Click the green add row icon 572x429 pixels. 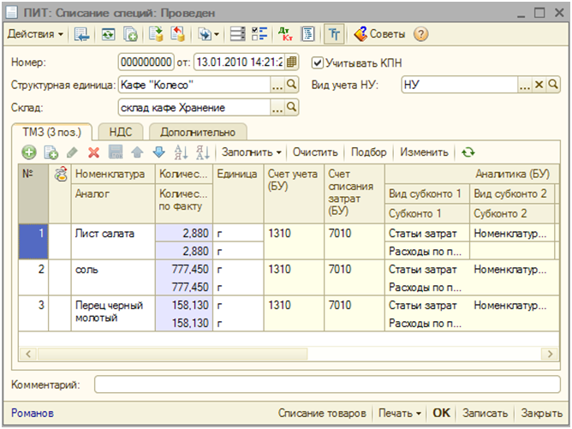[29, 152]
